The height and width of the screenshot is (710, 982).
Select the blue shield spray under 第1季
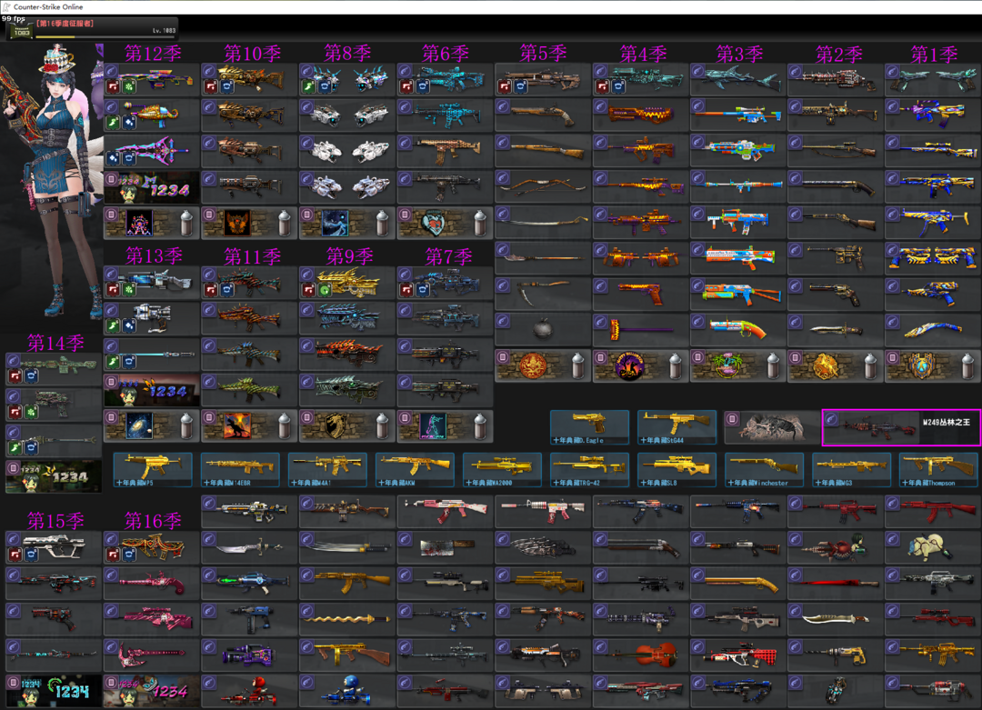point(933,365)
